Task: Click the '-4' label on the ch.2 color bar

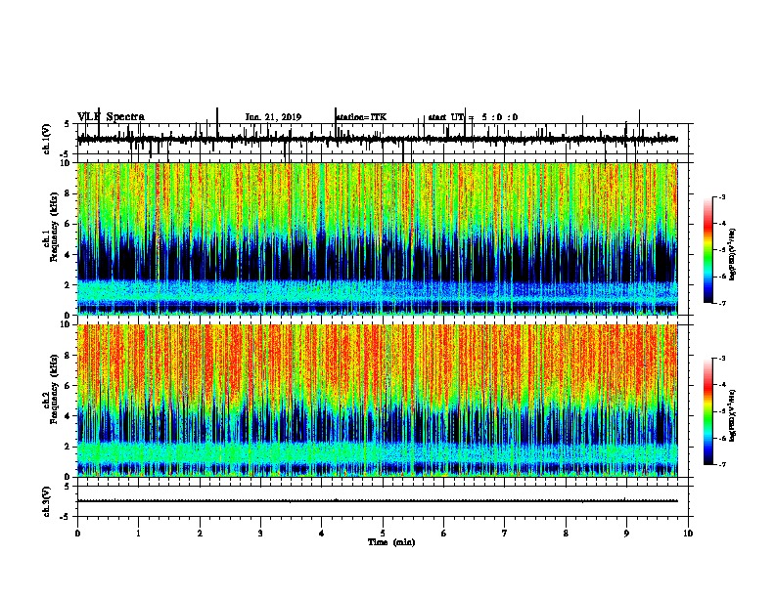Action: tap(722, 385)
